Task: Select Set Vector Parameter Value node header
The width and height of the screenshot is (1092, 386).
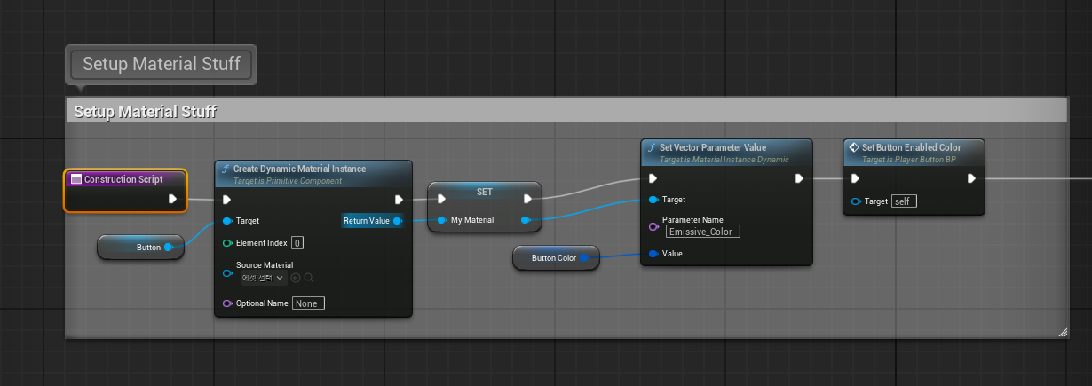Action: tap(726, 153)
